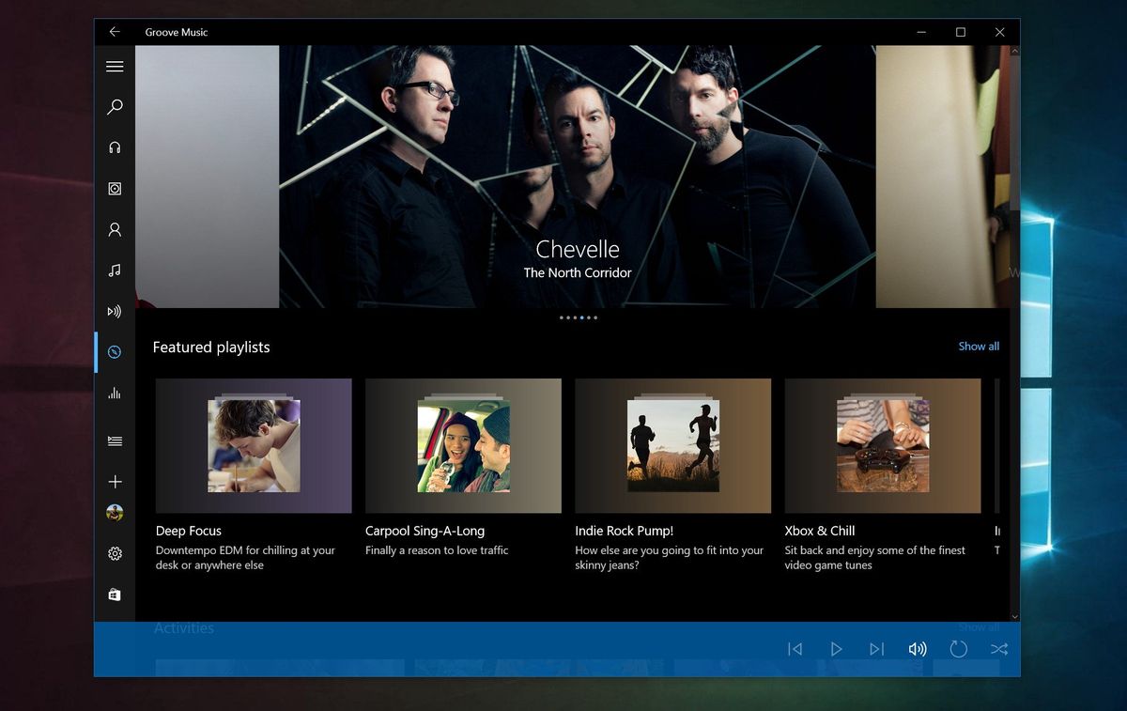Toggle repeat mode

(959, 648)
